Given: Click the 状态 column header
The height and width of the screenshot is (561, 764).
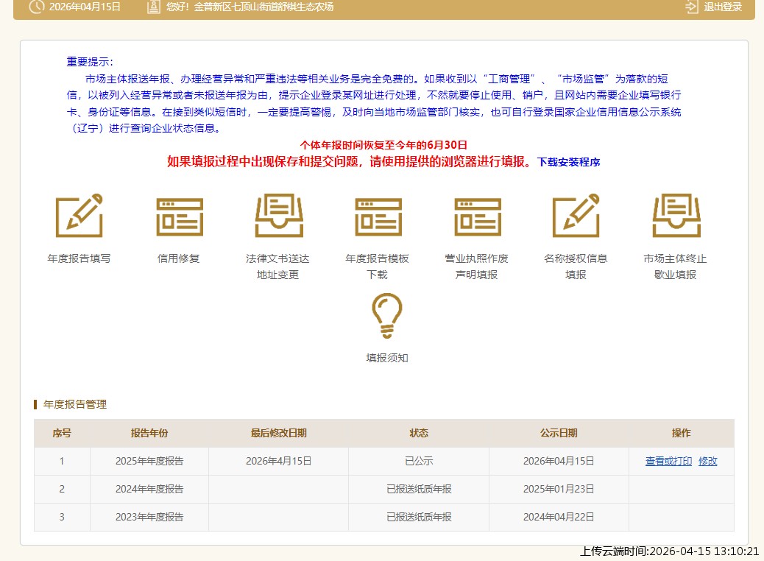Looking at the screenshot, I should pyautogui.click(x=417, y=434).
